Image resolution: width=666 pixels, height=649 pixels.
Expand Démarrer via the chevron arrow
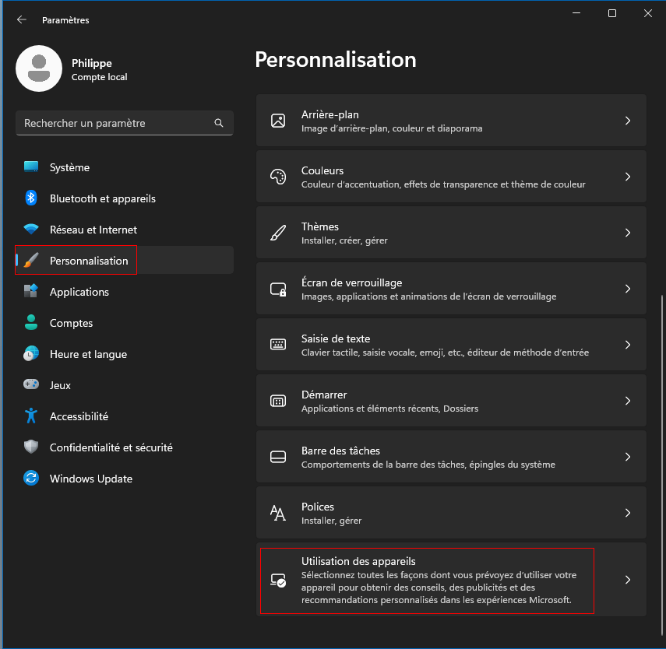coord(628,401)
